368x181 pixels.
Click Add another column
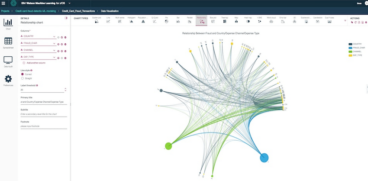(35, 63)
